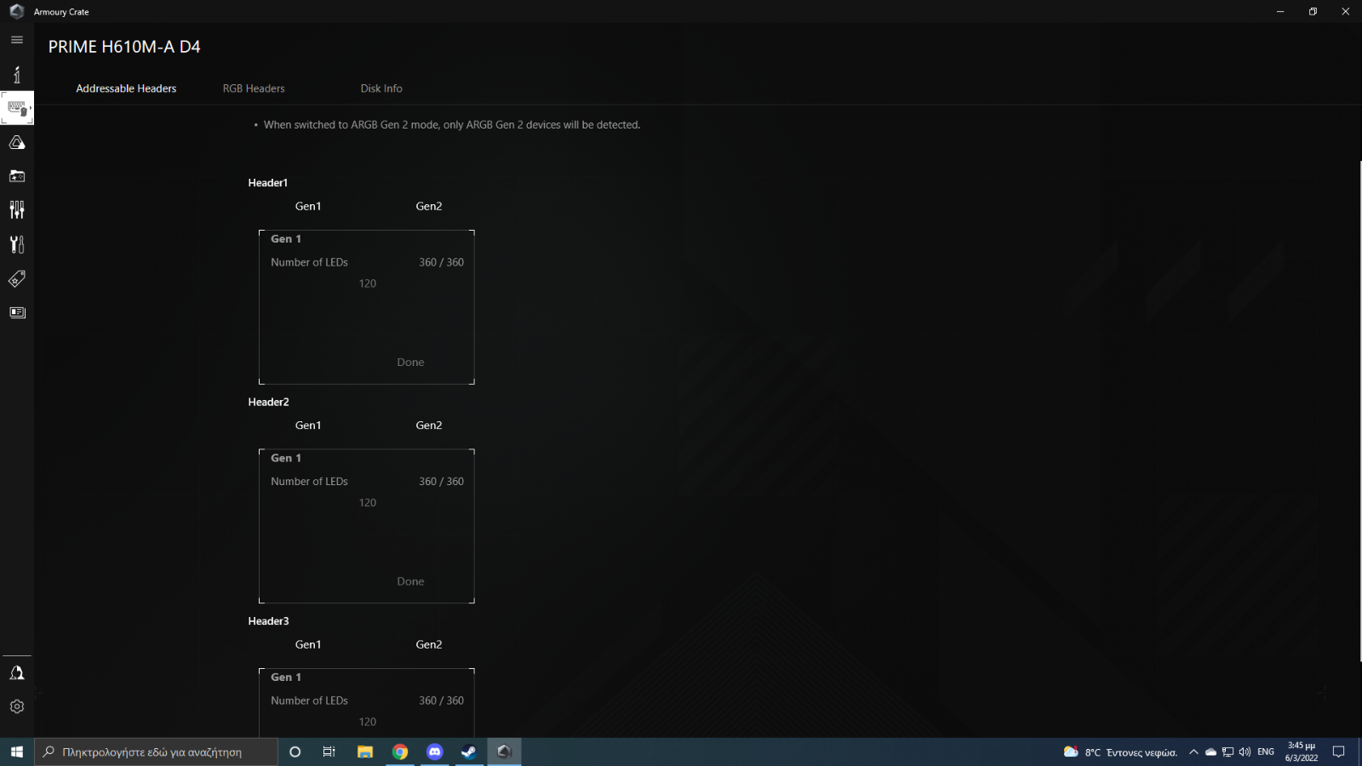The image size is (1362, 766).
Task: Show hidden system tray icons
Action: (x=1193, y=752)
